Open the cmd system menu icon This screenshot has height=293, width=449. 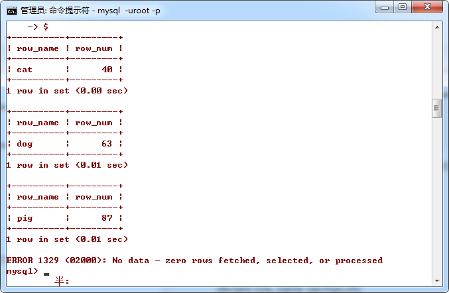(x=12, y=11)
